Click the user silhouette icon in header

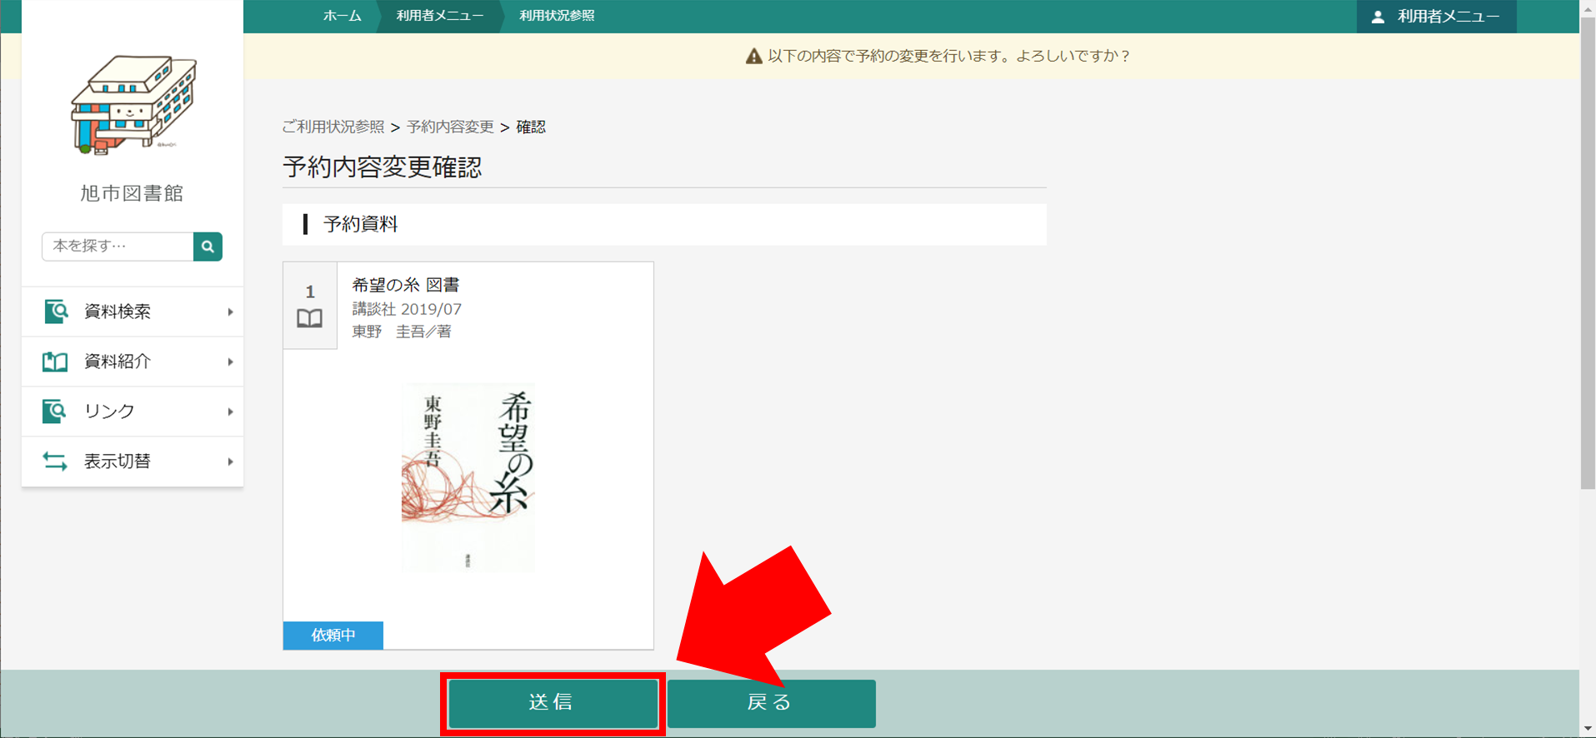click(x=1378, y=17)
